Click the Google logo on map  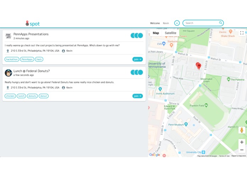pyautogui.click(x=155, y=155)
